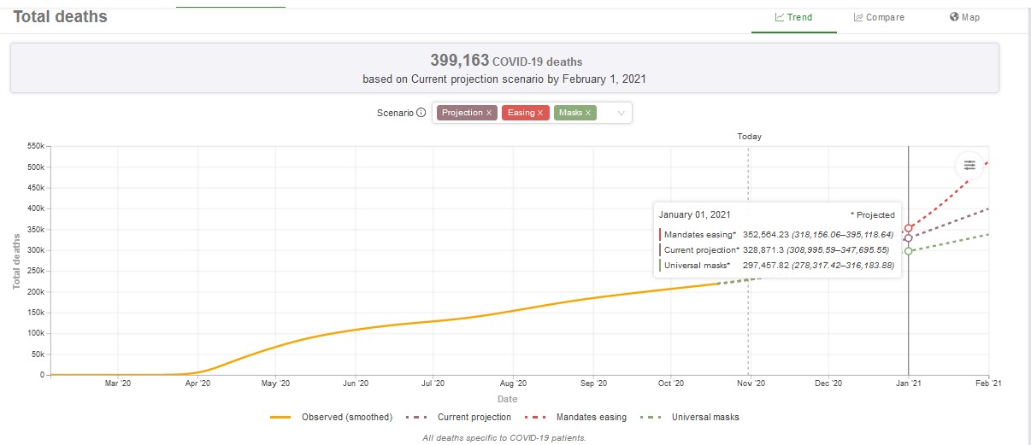
Task: Click the Mandates easing data point marker
Action: 908,229
